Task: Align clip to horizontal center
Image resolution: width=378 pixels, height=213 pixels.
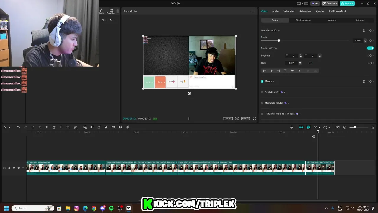Action: pyautogui.click(x=272, y=71)
